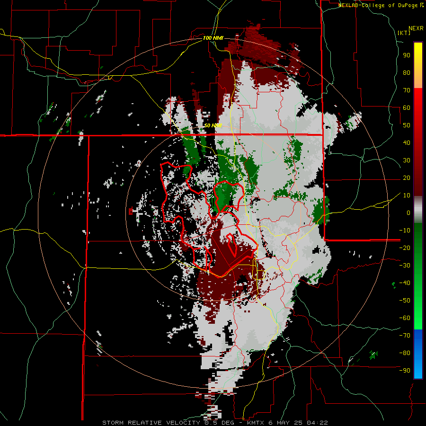Click the -20 value on velocity scale
The height and width of the screenshot is (426, 426).
pos(405,248)
